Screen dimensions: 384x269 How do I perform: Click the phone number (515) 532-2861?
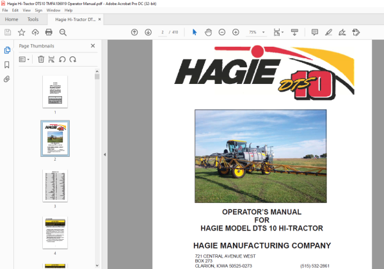(315, 266)
